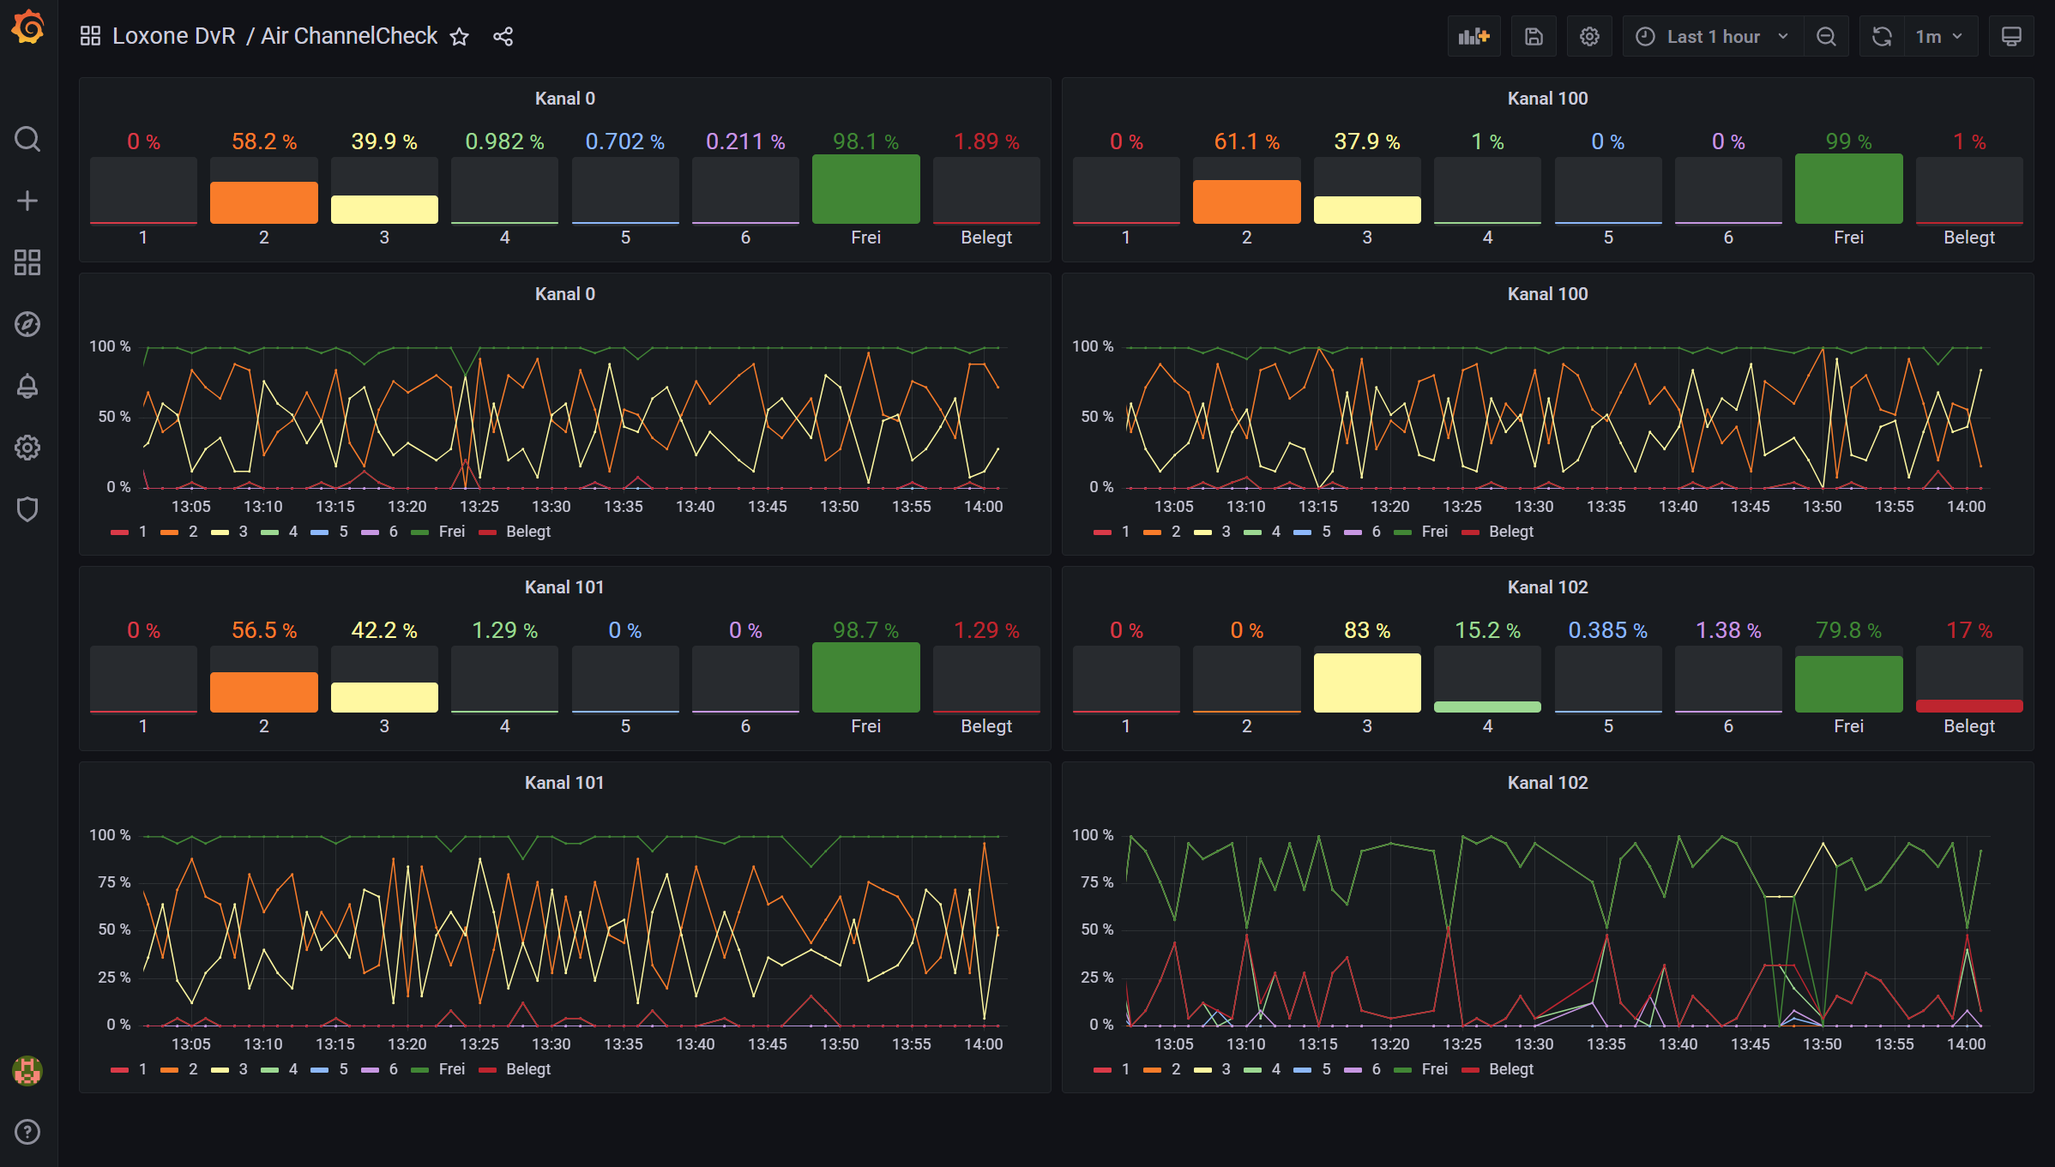Open Server Admin shield icon

(27, 509)
